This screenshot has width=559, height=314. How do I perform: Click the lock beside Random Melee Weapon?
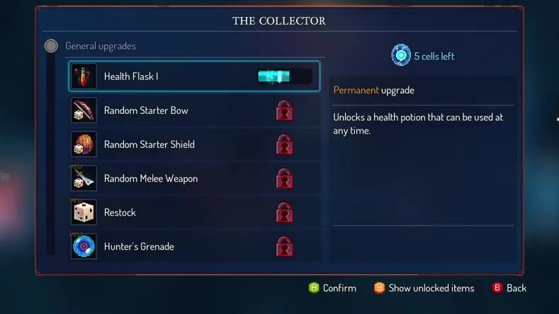285,179
